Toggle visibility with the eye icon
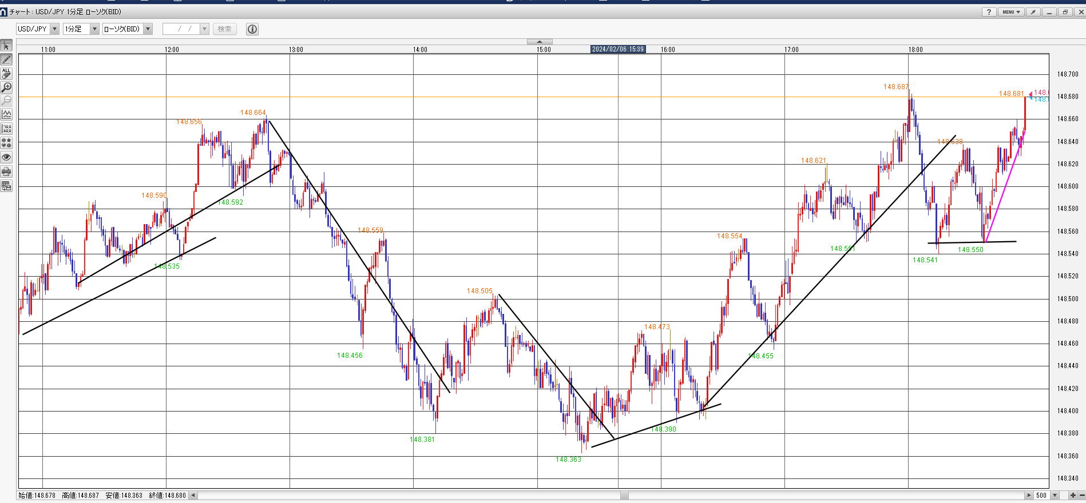The width and height of the screenshot is (1086, 503). pyautogui.click(x=6, y=157)
